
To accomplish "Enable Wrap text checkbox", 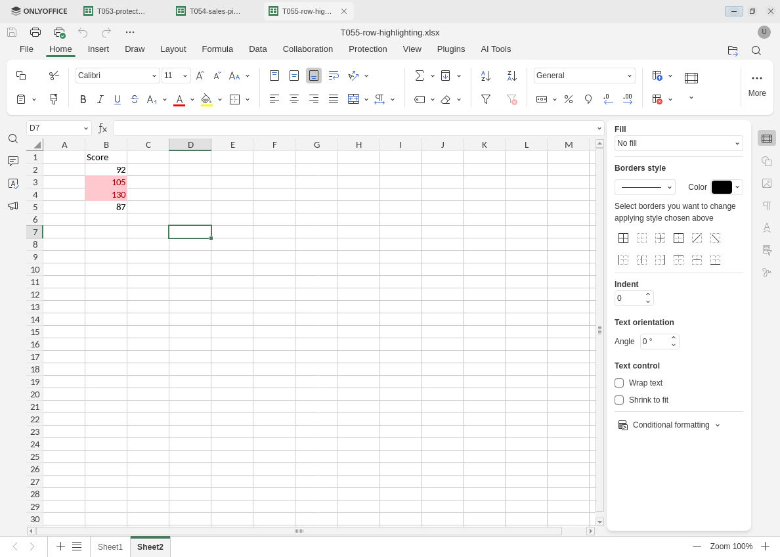I will click(619, 383).
